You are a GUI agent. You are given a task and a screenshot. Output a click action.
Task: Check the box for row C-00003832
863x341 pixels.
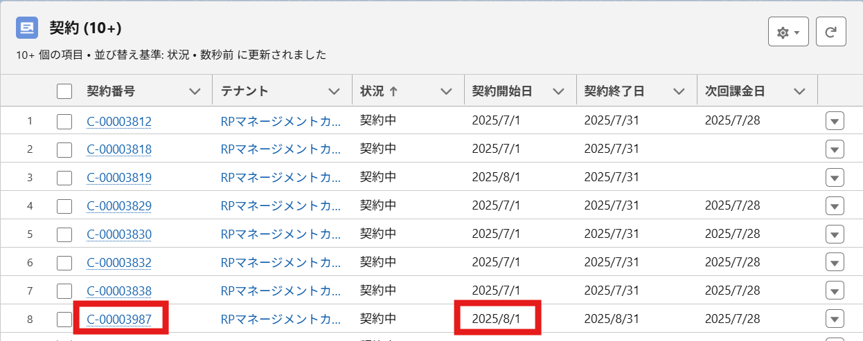point(64,263)
